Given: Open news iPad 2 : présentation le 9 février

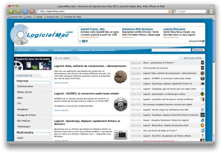Looking at the screenshot, I should pyautogui.click(x=159, y=63).
